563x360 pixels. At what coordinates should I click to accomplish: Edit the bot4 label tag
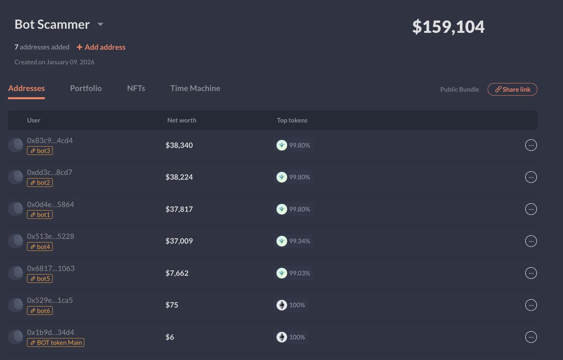40,247
